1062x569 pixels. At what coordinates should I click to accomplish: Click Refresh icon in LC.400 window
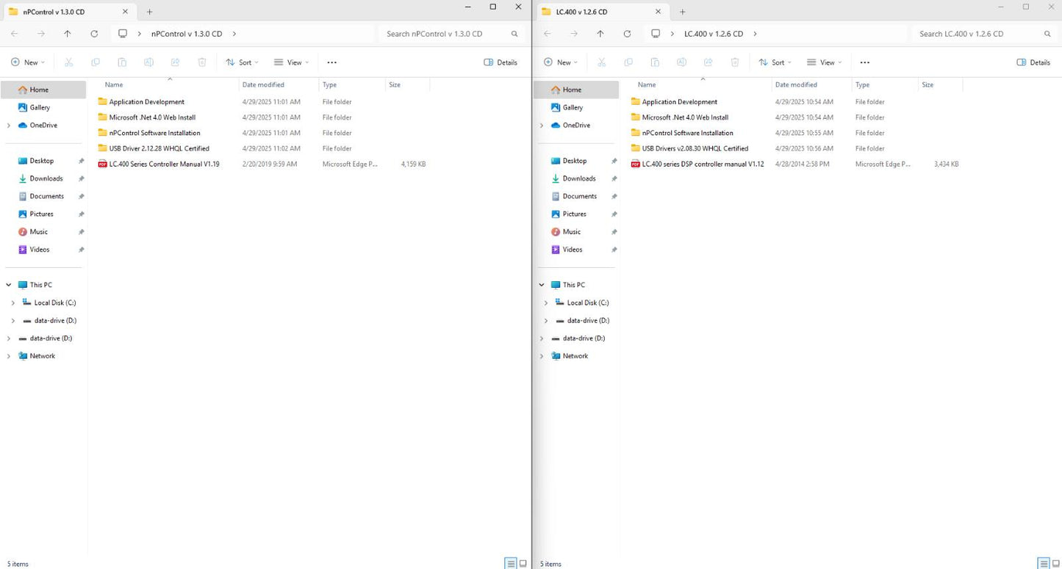627,34
